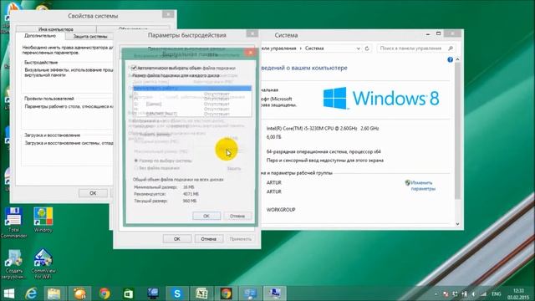
Task: Open the network icon in system tray
Action: click(x=483, y=293)
